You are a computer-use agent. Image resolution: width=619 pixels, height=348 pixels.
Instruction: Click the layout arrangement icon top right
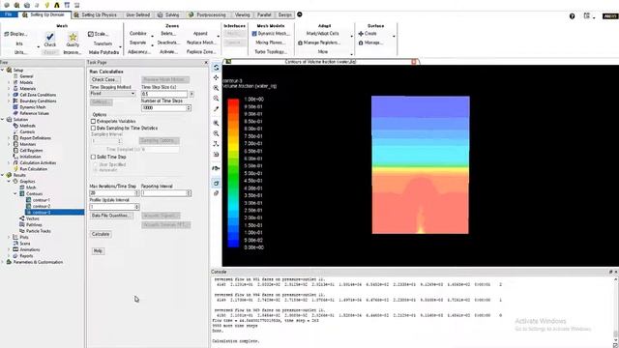[587, 16]
